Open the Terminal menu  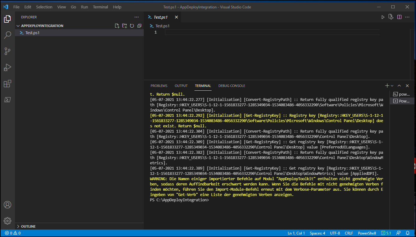pyautogui.click(x=100, y=7)
